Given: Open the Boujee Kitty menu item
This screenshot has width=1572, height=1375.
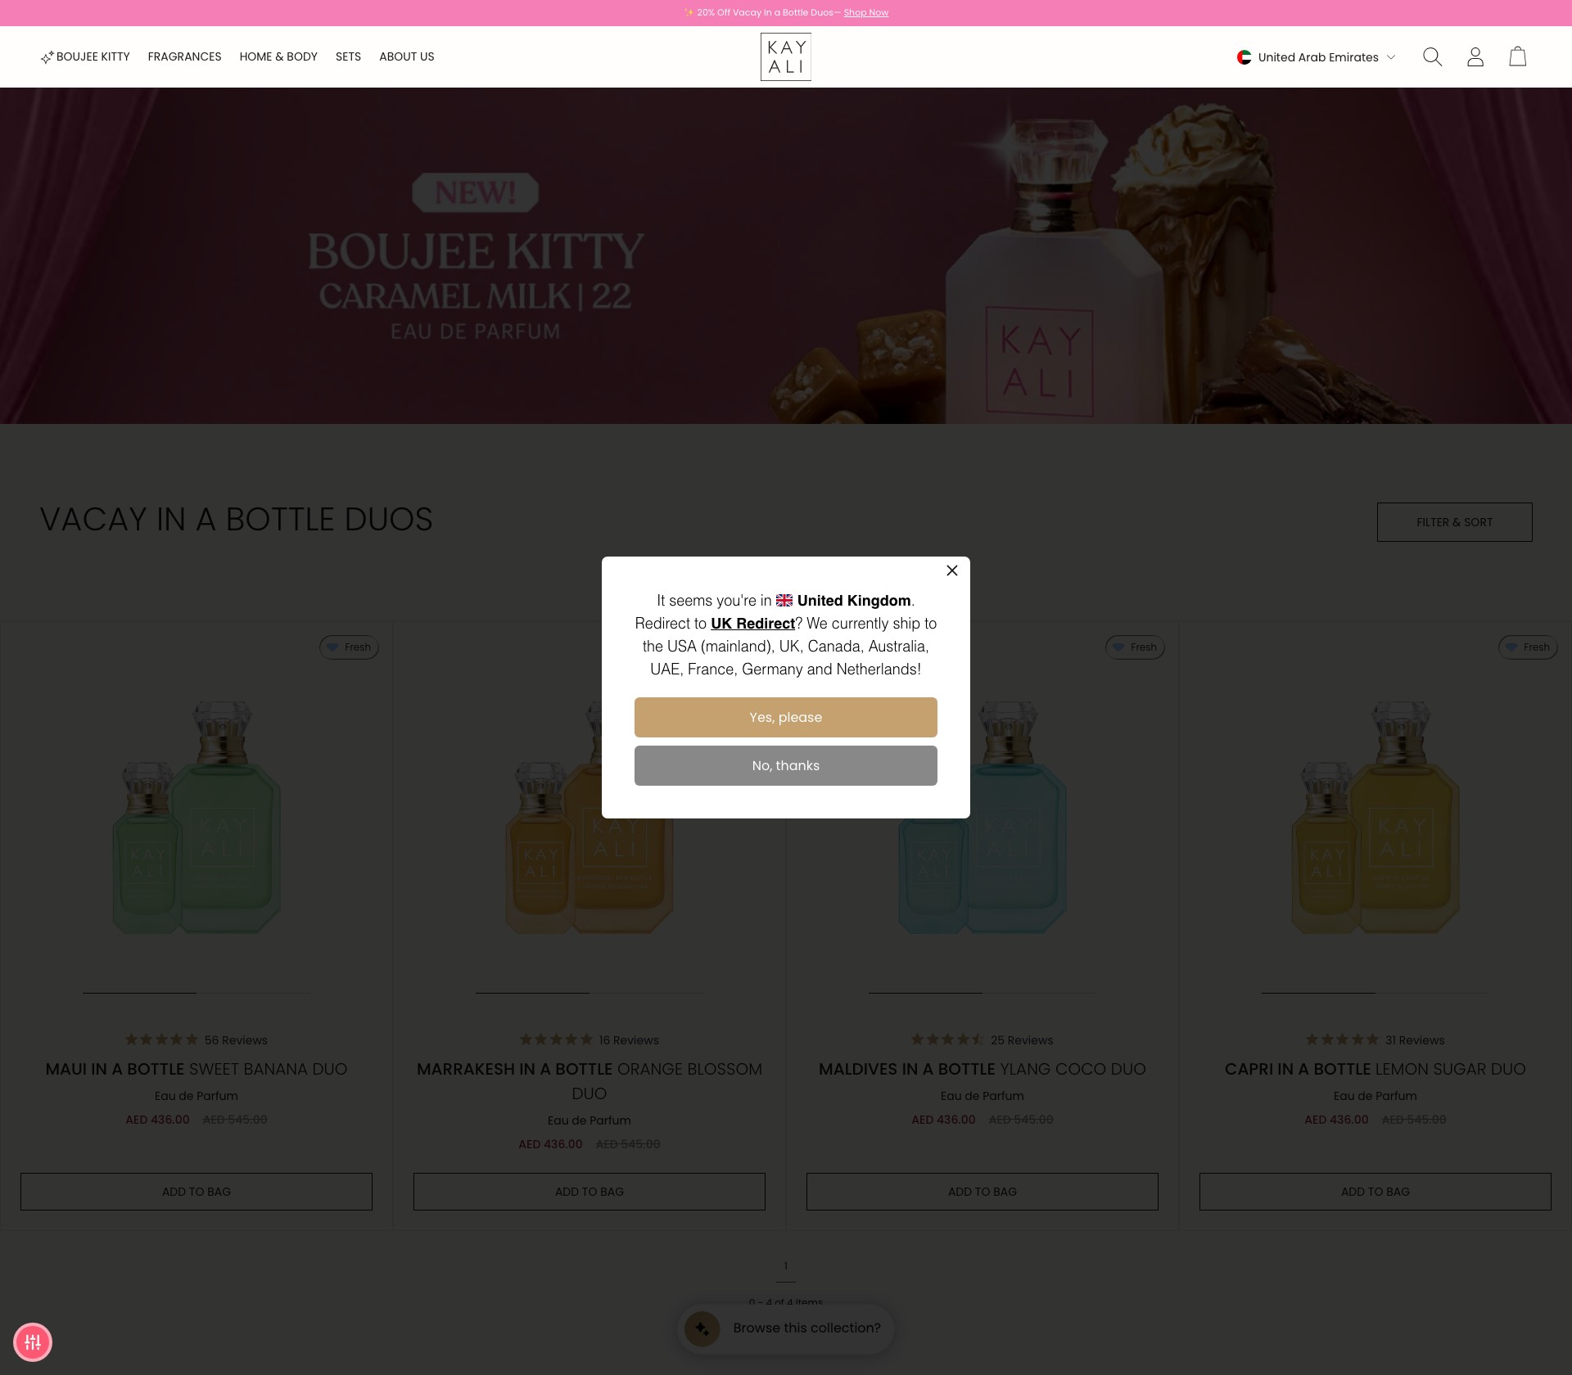Looking at the screenshot, I should click(85, 56).
